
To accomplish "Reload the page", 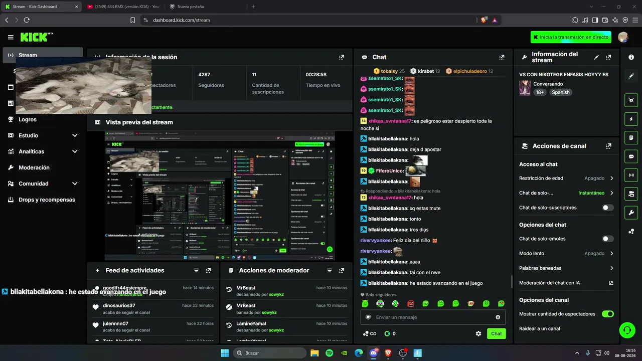I will [27, 20].
